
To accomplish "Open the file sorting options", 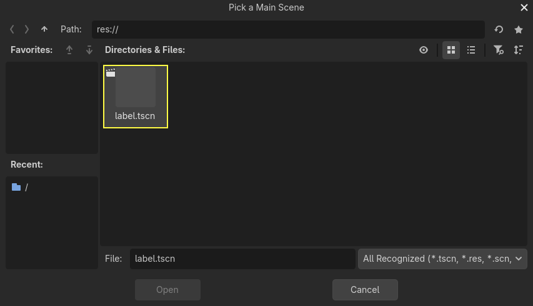I will (x=519, y=50).
